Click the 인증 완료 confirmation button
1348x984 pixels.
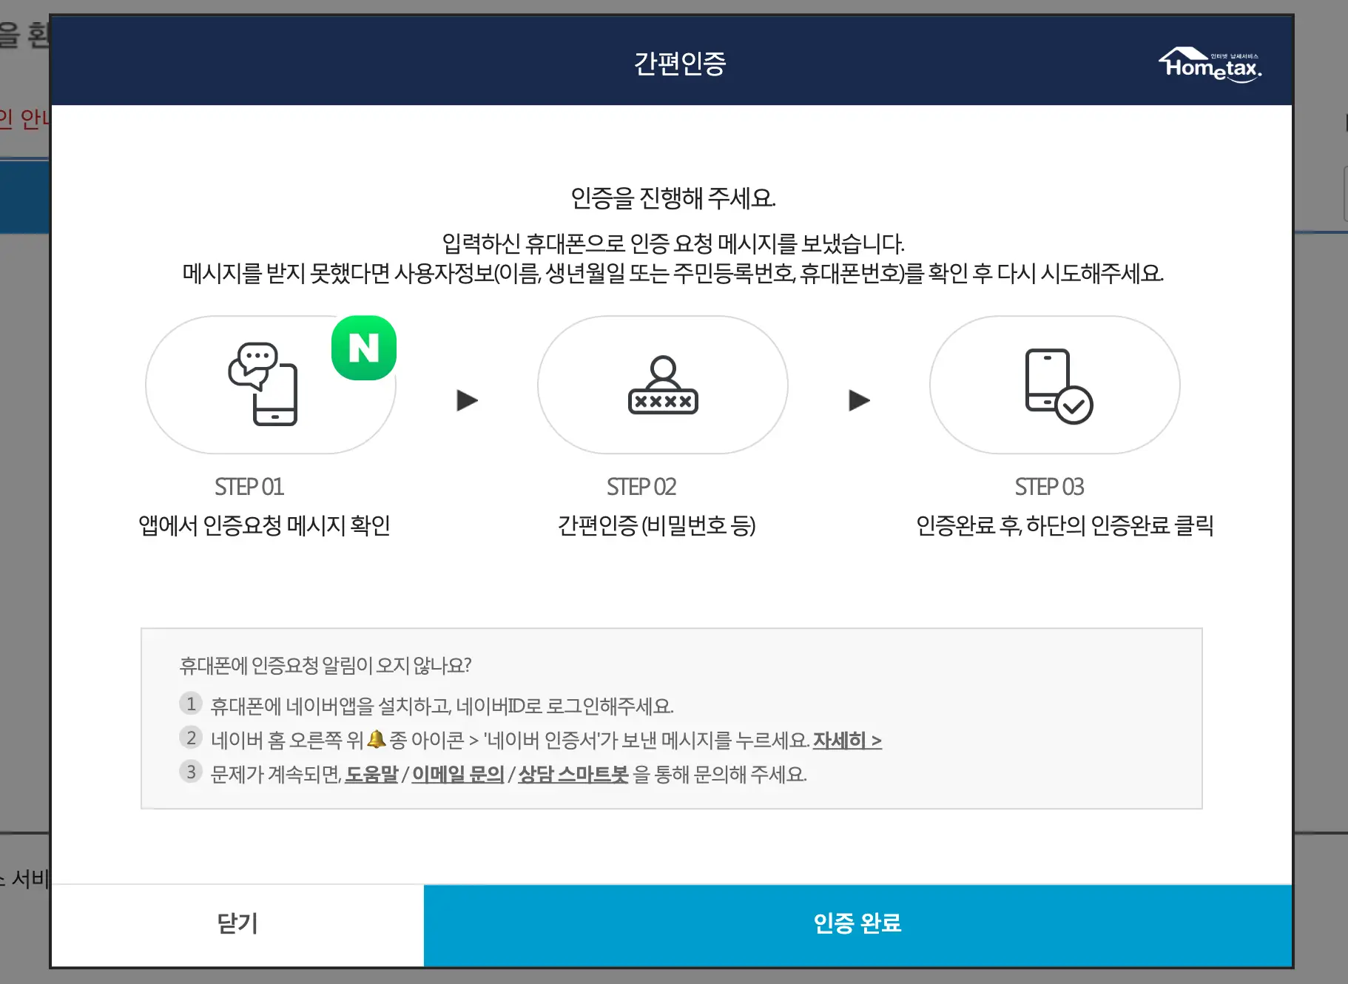(858, 924)
